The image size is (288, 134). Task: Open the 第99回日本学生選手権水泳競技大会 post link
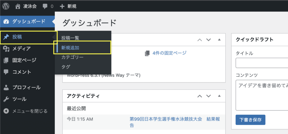click(166, 119)
